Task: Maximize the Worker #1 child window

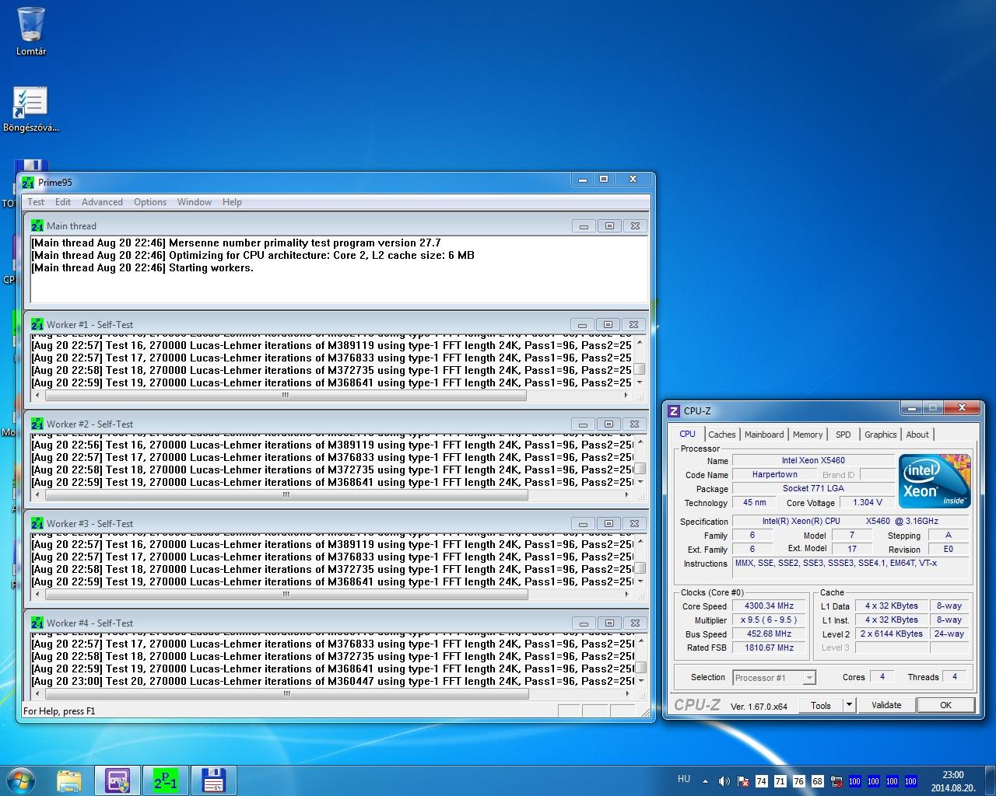Action: coord(608,325)
